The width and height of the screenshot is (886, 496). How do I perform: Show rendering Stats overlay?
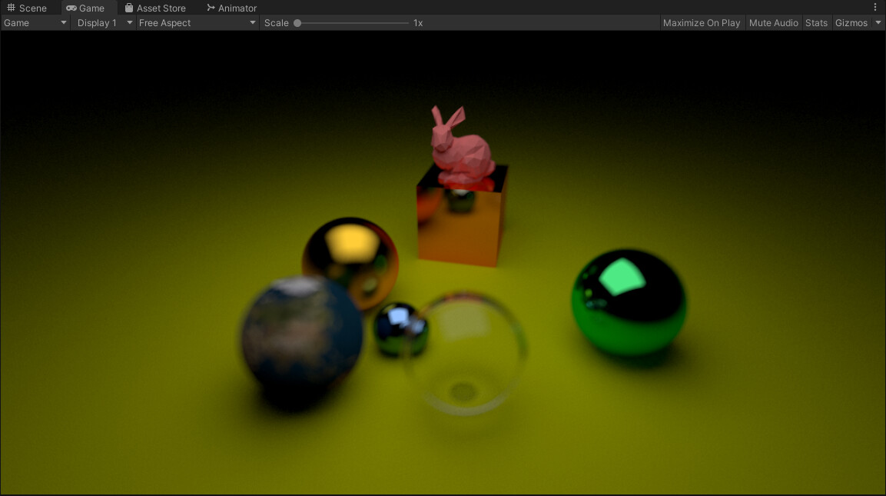point(816,22)
